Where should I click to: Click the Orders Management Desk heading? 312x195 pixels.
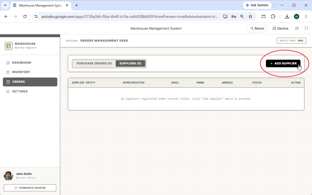[x=104, y=41]
